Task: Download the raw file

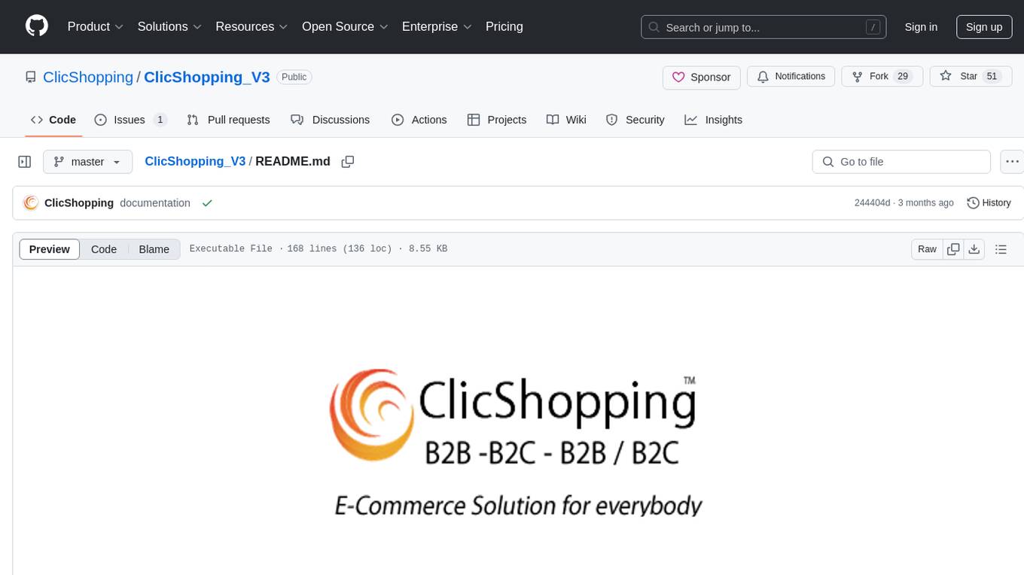Action: coord(974,249)
